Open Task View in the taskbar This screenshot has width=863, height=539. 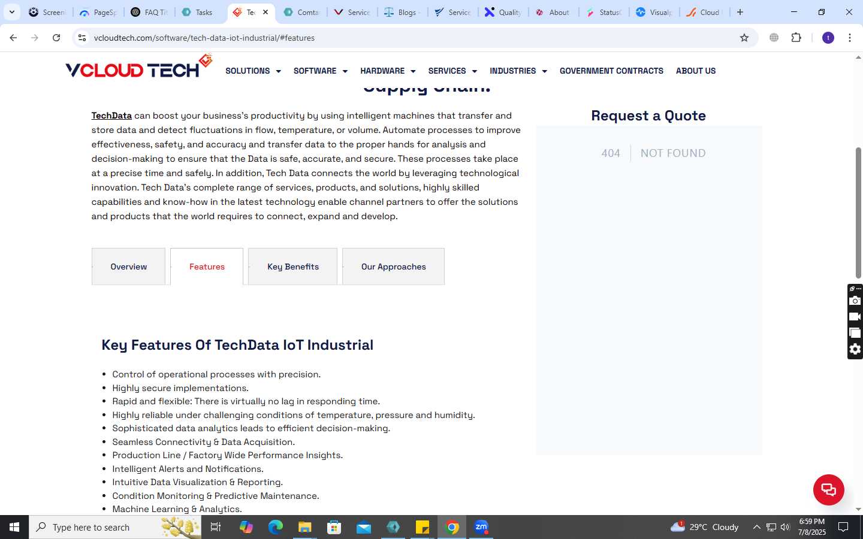[x=216, y=527]
